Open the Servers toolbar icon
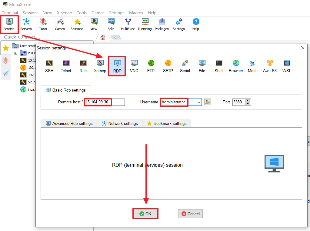The height and width of the screenshot is (231, 310). [26, 24]
